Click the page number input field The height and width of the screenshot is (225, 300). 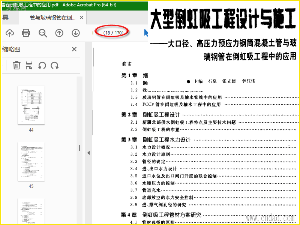(x=93, y=33)
